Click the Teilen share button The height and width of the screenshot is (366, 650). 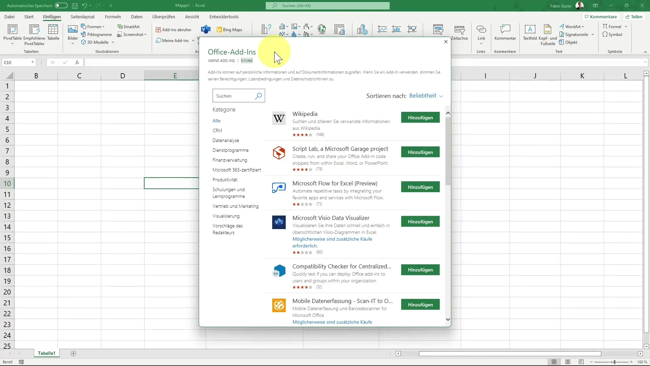pos(634,17)
